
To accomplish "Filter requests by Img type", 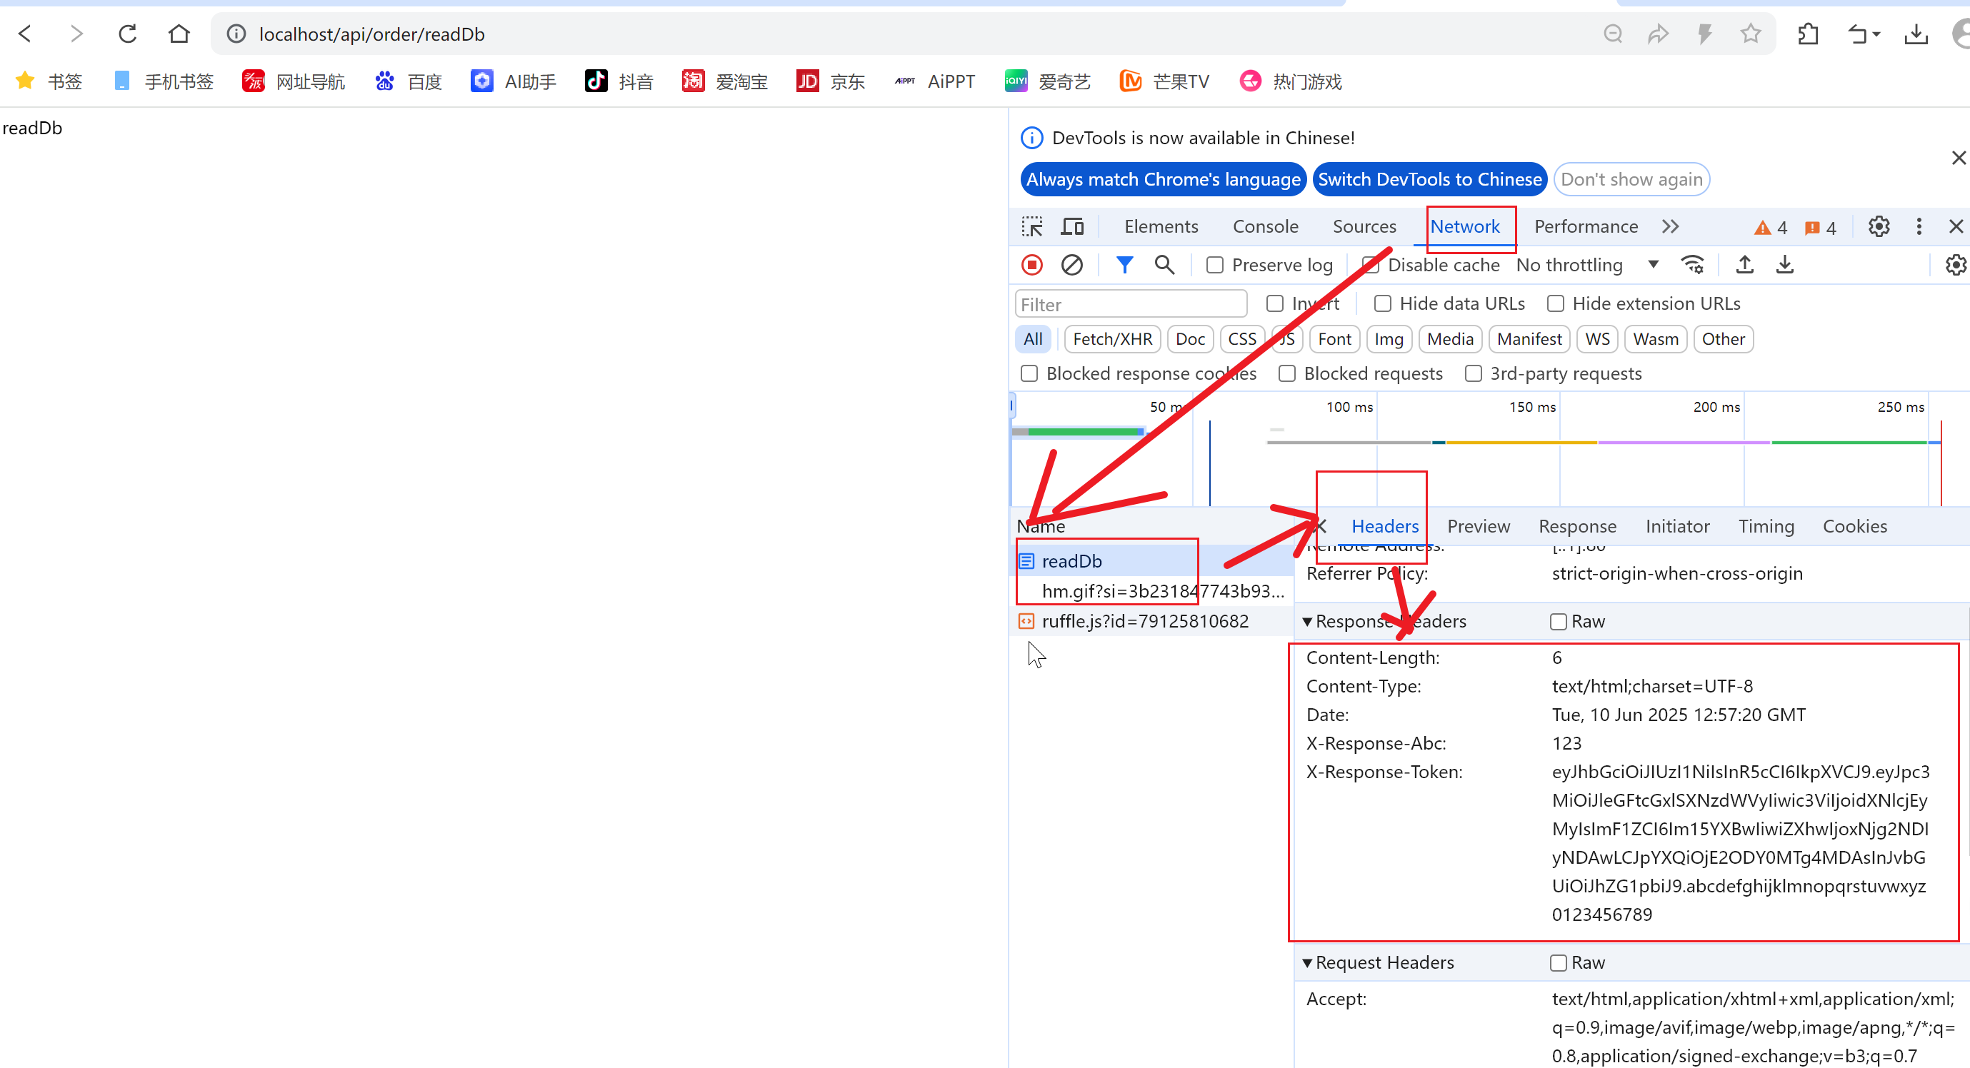I will [1387, 338].
